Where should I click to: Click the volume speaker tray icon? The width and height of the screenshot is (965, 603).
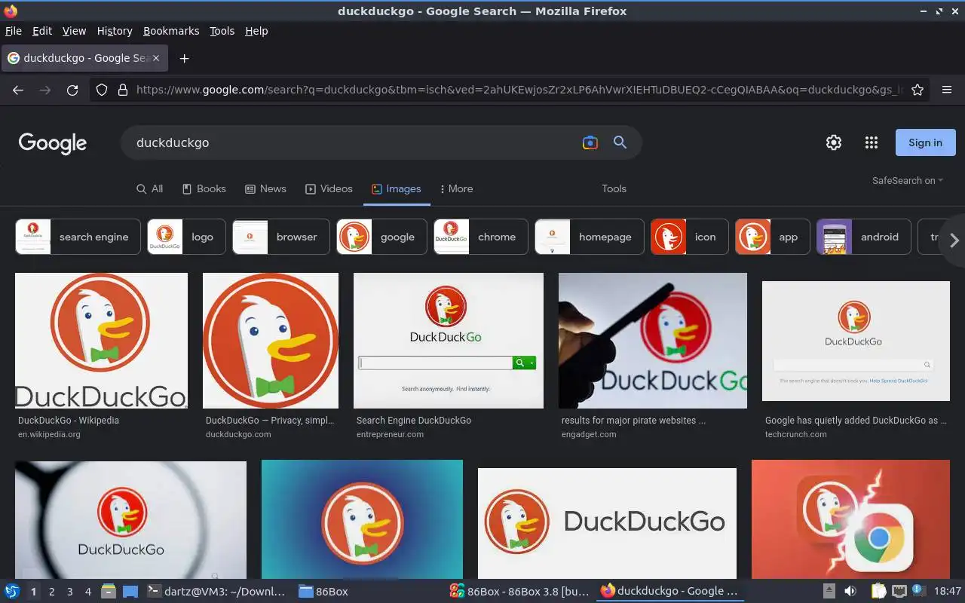coord(850,591)
